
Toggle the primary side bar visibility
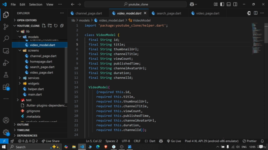point(222,5)
